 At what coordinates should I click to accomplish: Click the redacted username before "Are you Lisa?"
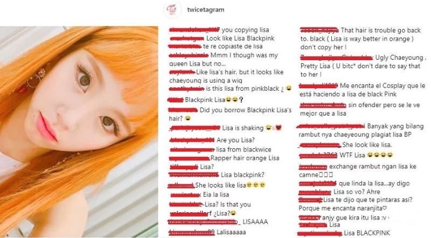[x=192, y=140]
